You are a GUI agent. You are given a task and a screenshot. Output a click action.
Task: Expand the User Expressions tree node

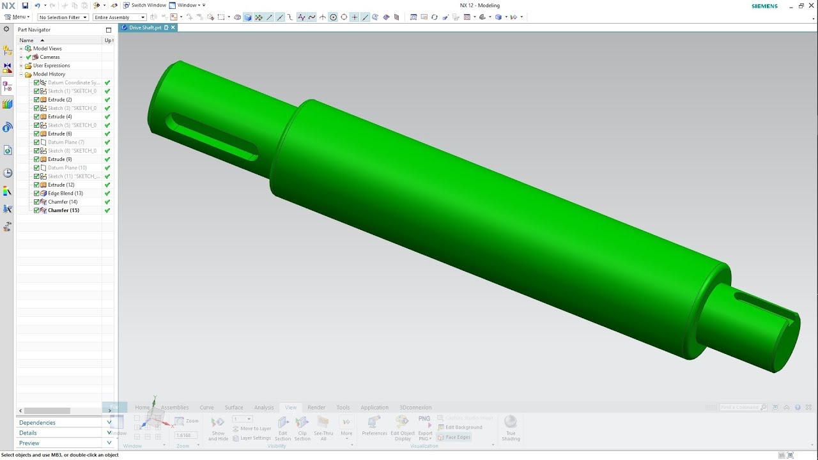(x=21, y=65)
